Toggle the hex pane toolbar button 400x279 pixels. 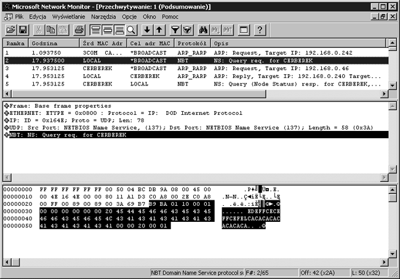121,29
